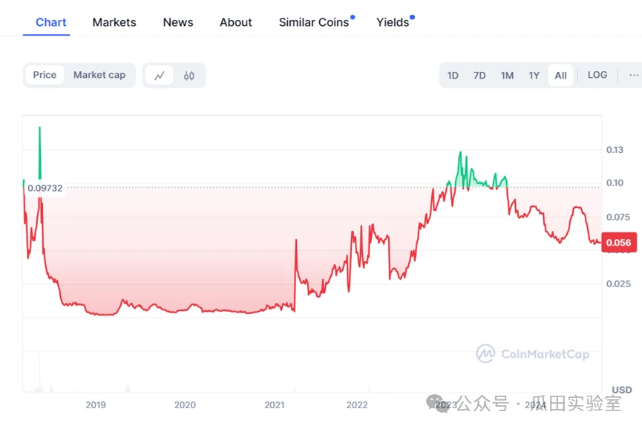Select the 7D time range
Image resolution: width=642 pixels, height=429 pixels.
coord(479,75)
